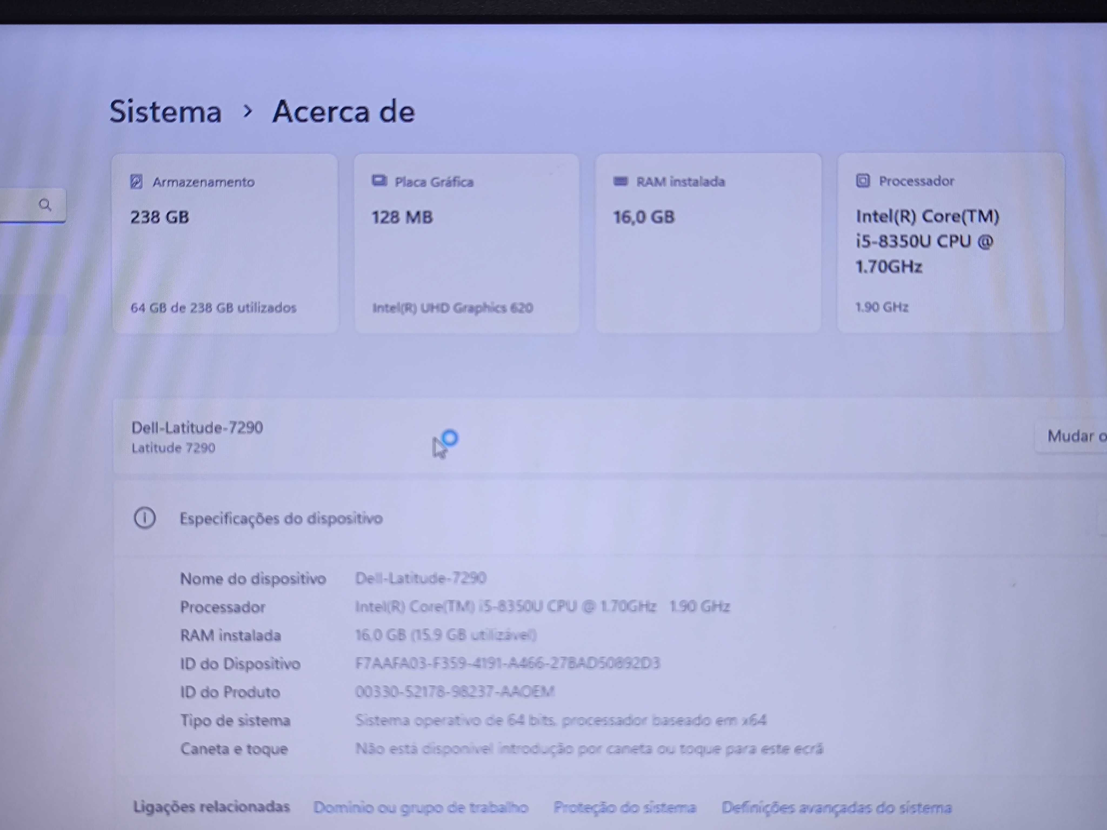Click the 'Ligações relacionadas' label
This screenshot has height=830, width=1107.
[211, 806]
